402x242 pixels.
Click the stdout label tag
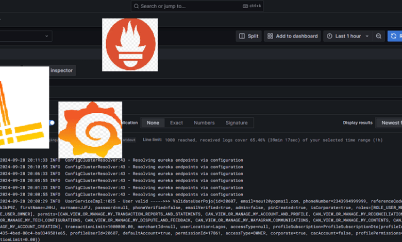point(129,140)
